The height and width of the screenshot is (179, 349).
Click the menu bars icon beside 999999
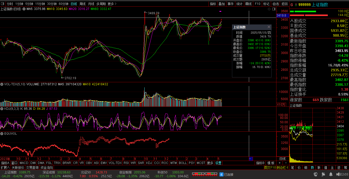click(x=296, y=5)
